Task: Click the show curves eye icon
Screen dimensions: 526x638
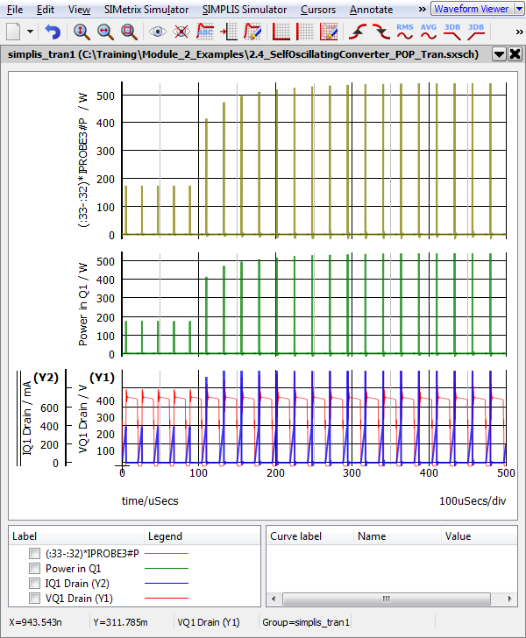Action: 159,32
